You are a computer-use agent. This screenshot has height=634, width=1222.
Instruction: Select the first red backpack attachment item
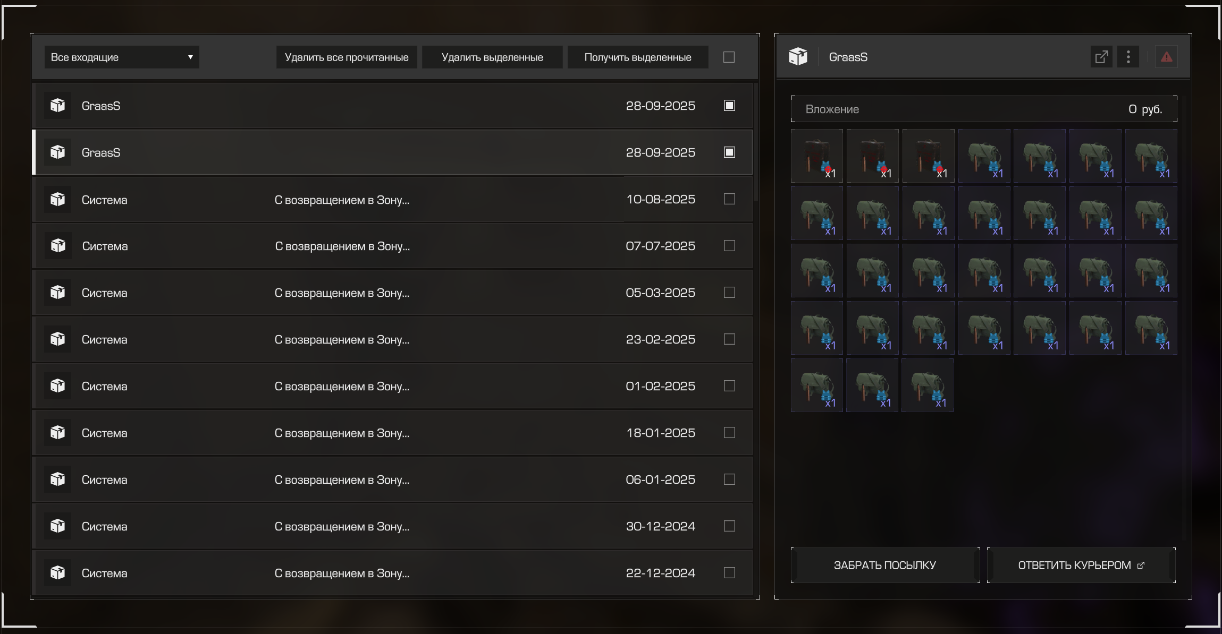pos(816,156)
